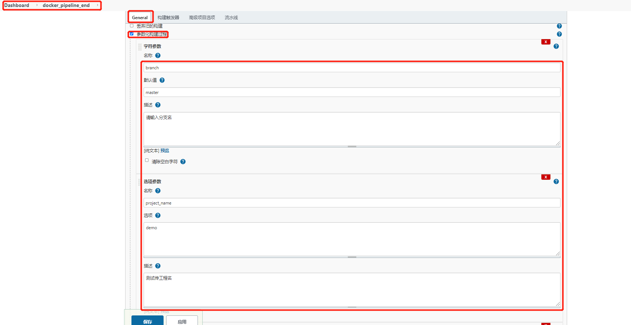This screenshot has height=325, width=631.
Task: Click the 保存 button
Action: 147,321
